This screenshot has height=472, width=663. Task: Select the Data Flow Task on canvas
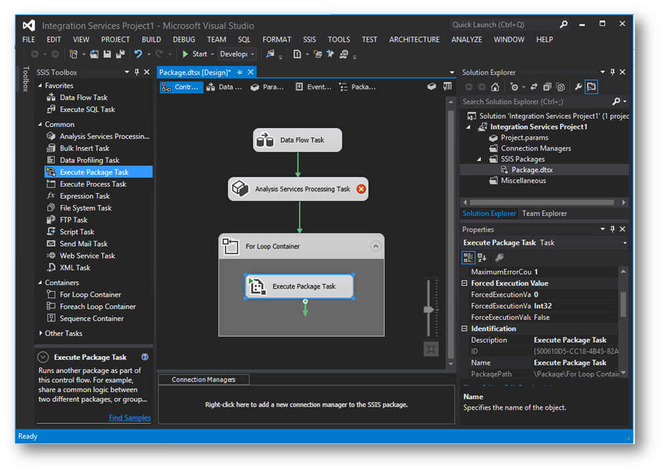(x=297, y=140)
